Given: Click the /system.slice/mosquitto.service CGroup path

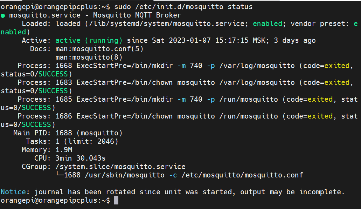Looking at the screenshot, I should (120, 167).
